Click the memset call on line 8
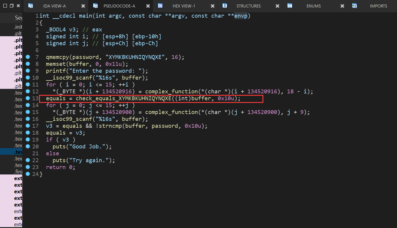 tap(56, 64)
